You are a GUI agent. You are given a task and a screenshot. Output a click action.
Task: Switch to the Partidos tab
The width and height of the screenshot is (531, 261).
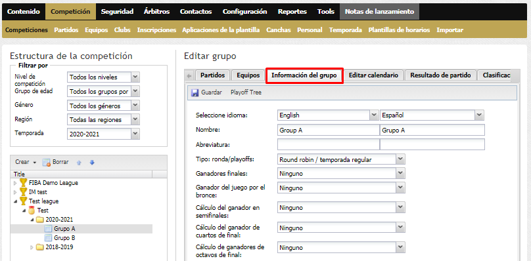[213, 75]
